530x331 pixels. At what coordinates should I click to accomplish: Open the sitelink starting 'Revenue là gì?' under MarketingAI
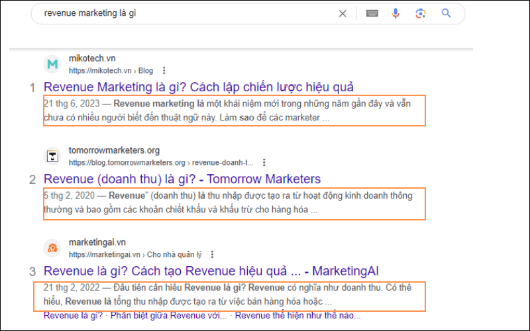coord(73,316)
